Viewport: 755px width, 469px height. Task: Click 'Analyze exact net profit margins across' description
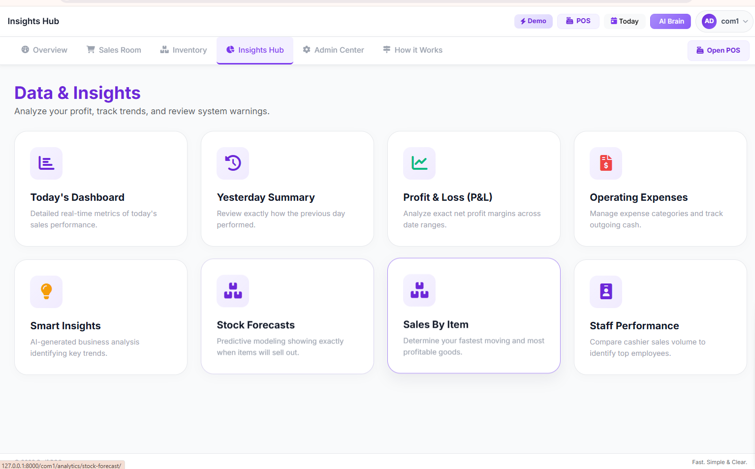(472, 214)
